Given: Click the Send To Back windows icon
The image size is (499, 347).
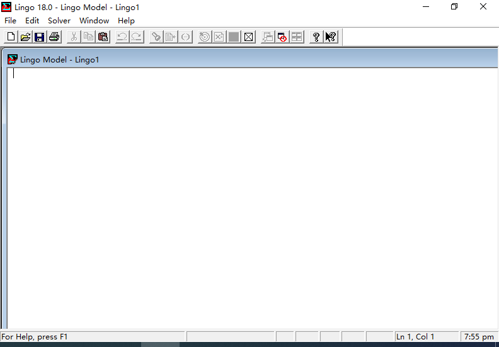Looking at the screenshot, I should (268, 37).
